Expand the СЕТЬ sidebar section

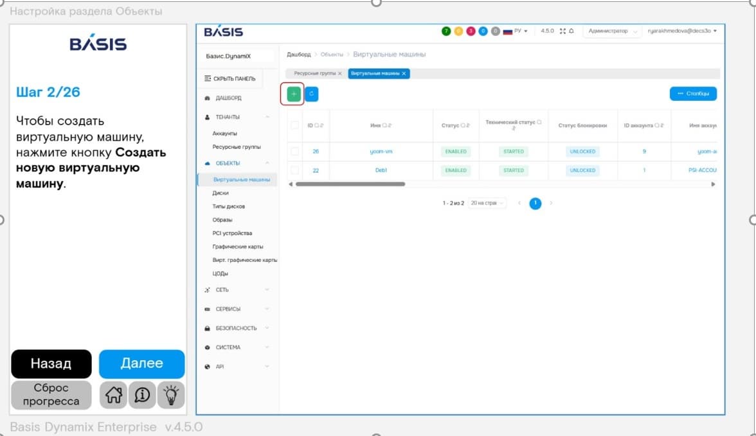coord(237,290)
